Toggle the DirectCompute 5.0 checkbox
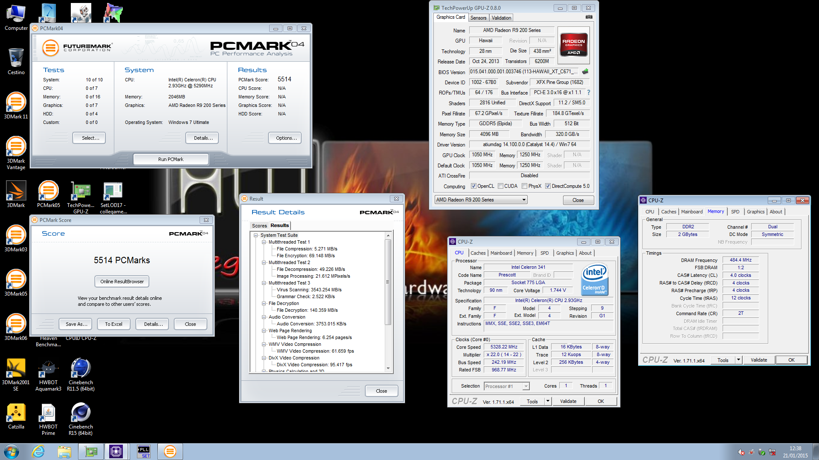819x460 pixels. [548, 186]
